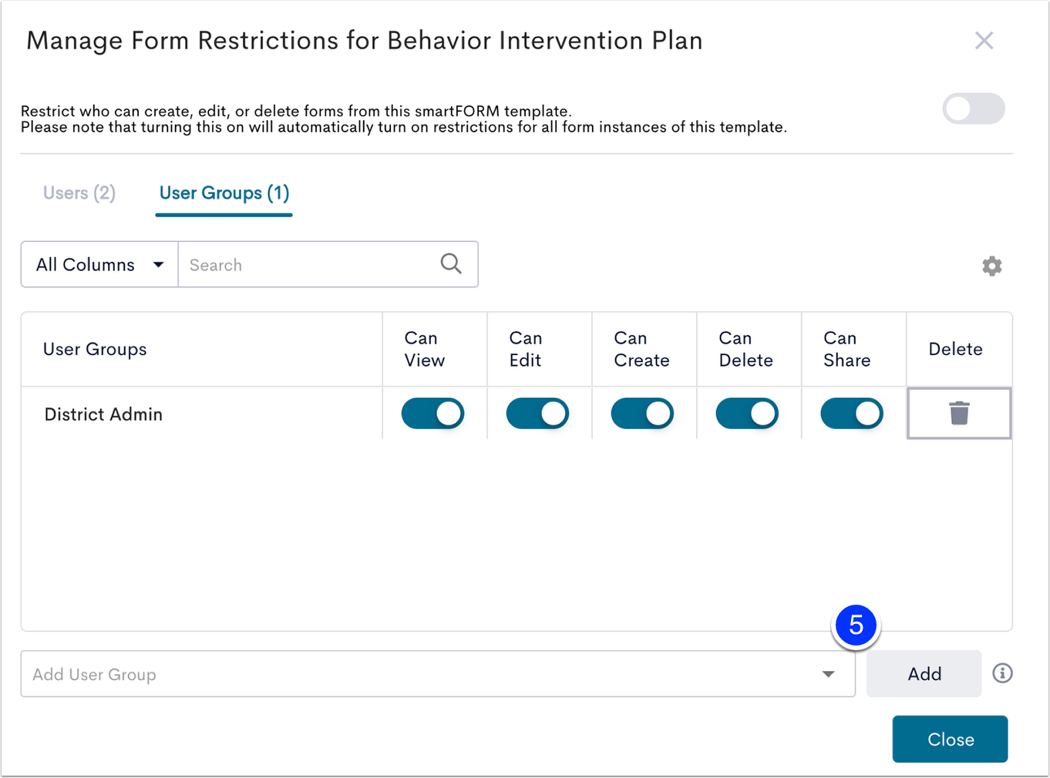This screenshot has width=1050, height=778.
Task: Toggle Can Delete for District Admin
Action: click(747, 414)
